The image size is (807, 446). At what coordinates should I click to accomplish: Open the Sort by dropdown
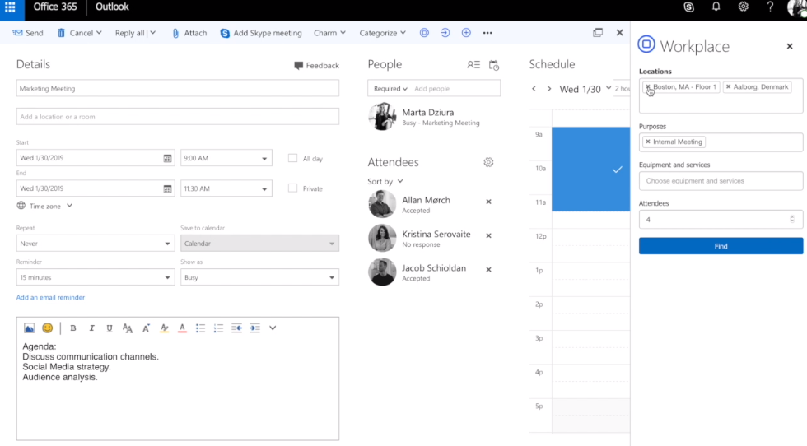385,182
